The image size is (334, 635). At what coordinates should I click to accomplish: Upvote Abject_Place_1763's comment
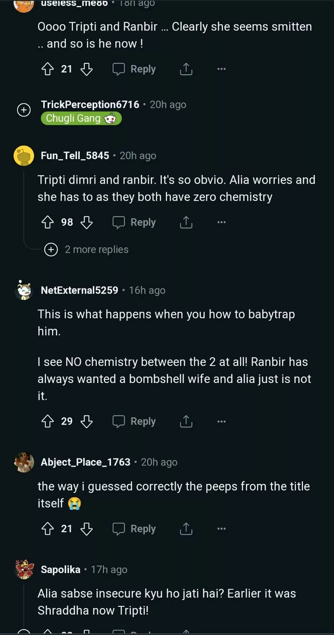pyautogui.click(x=48, y=529)
